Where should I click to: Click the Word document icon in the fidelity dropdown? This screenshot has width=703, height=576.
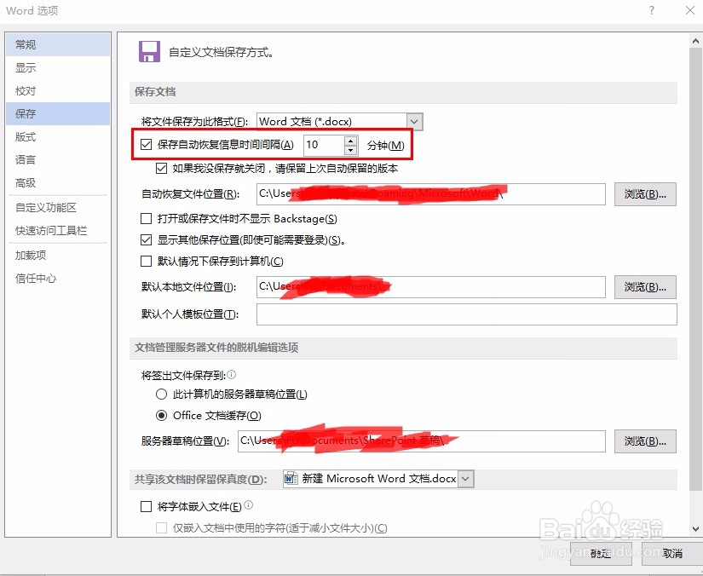coord(290,478)
